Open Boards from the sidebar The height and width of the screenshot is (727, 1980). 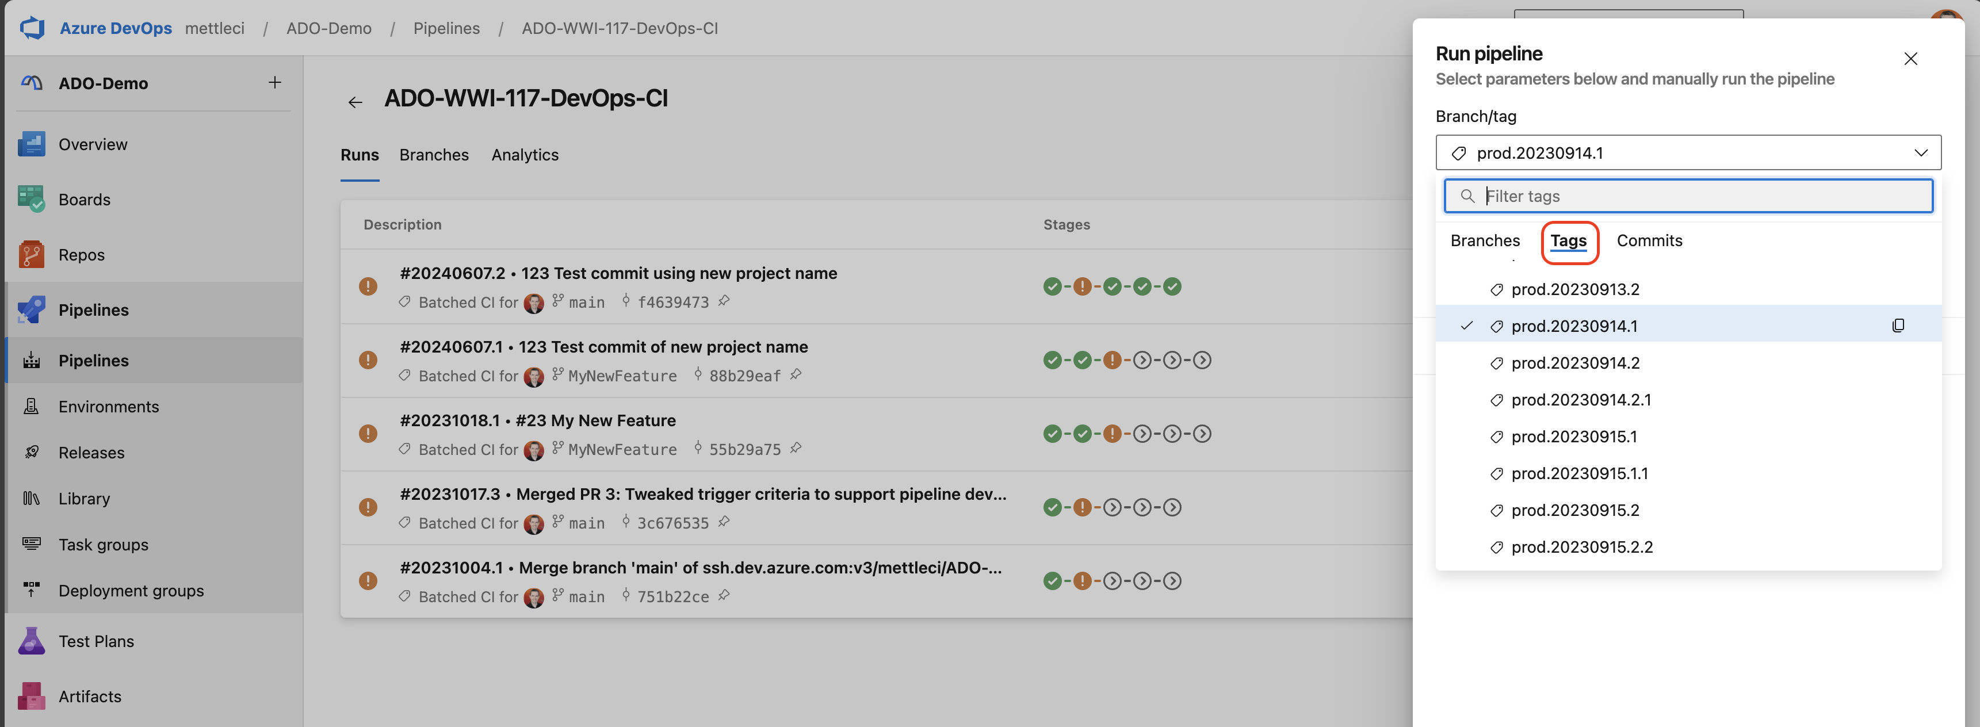pyautogui.click(x=84, y=200)
